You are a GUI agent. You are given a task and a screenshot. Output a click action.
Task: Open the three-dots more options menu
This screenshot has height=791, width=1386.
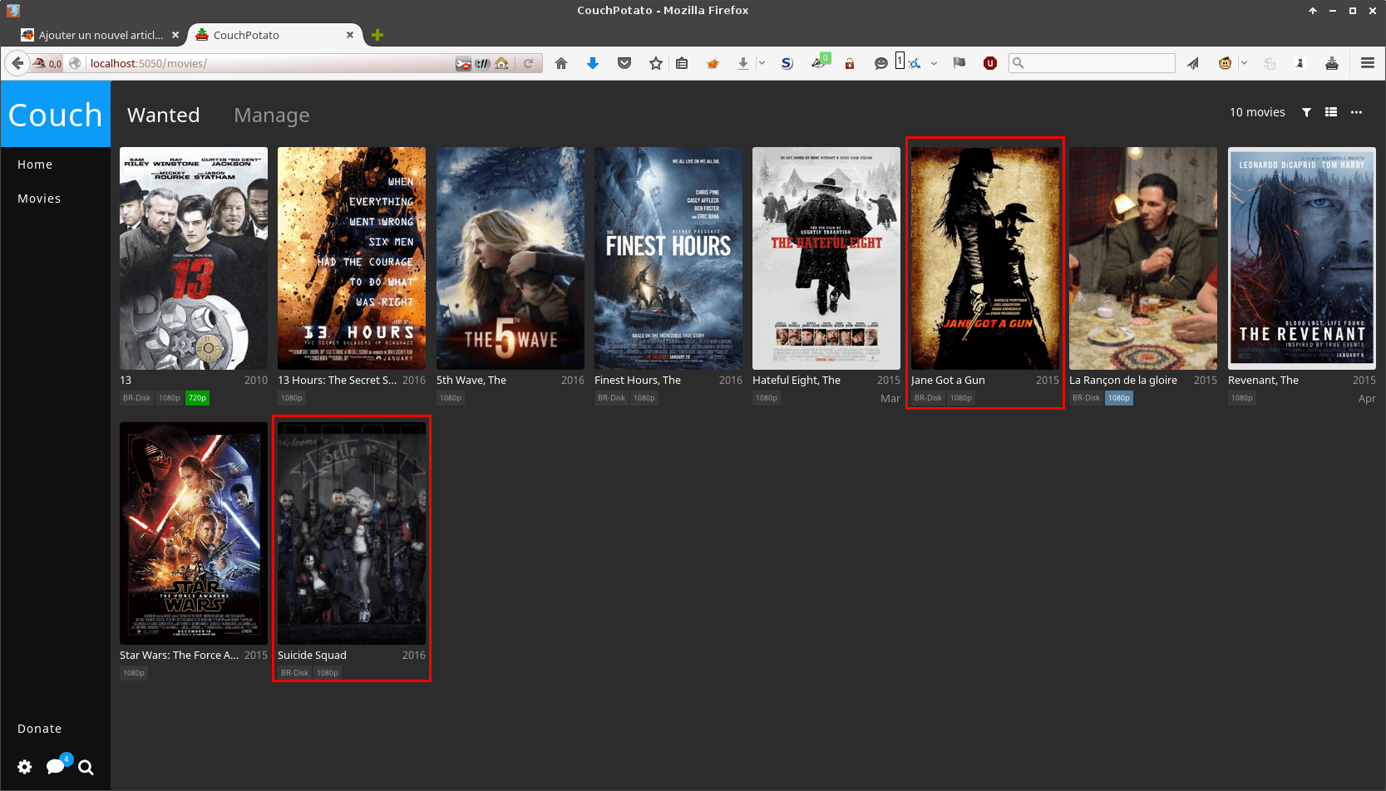[1356, 112]
